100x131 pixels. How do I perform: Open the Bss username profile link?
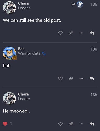pos(21,49)
